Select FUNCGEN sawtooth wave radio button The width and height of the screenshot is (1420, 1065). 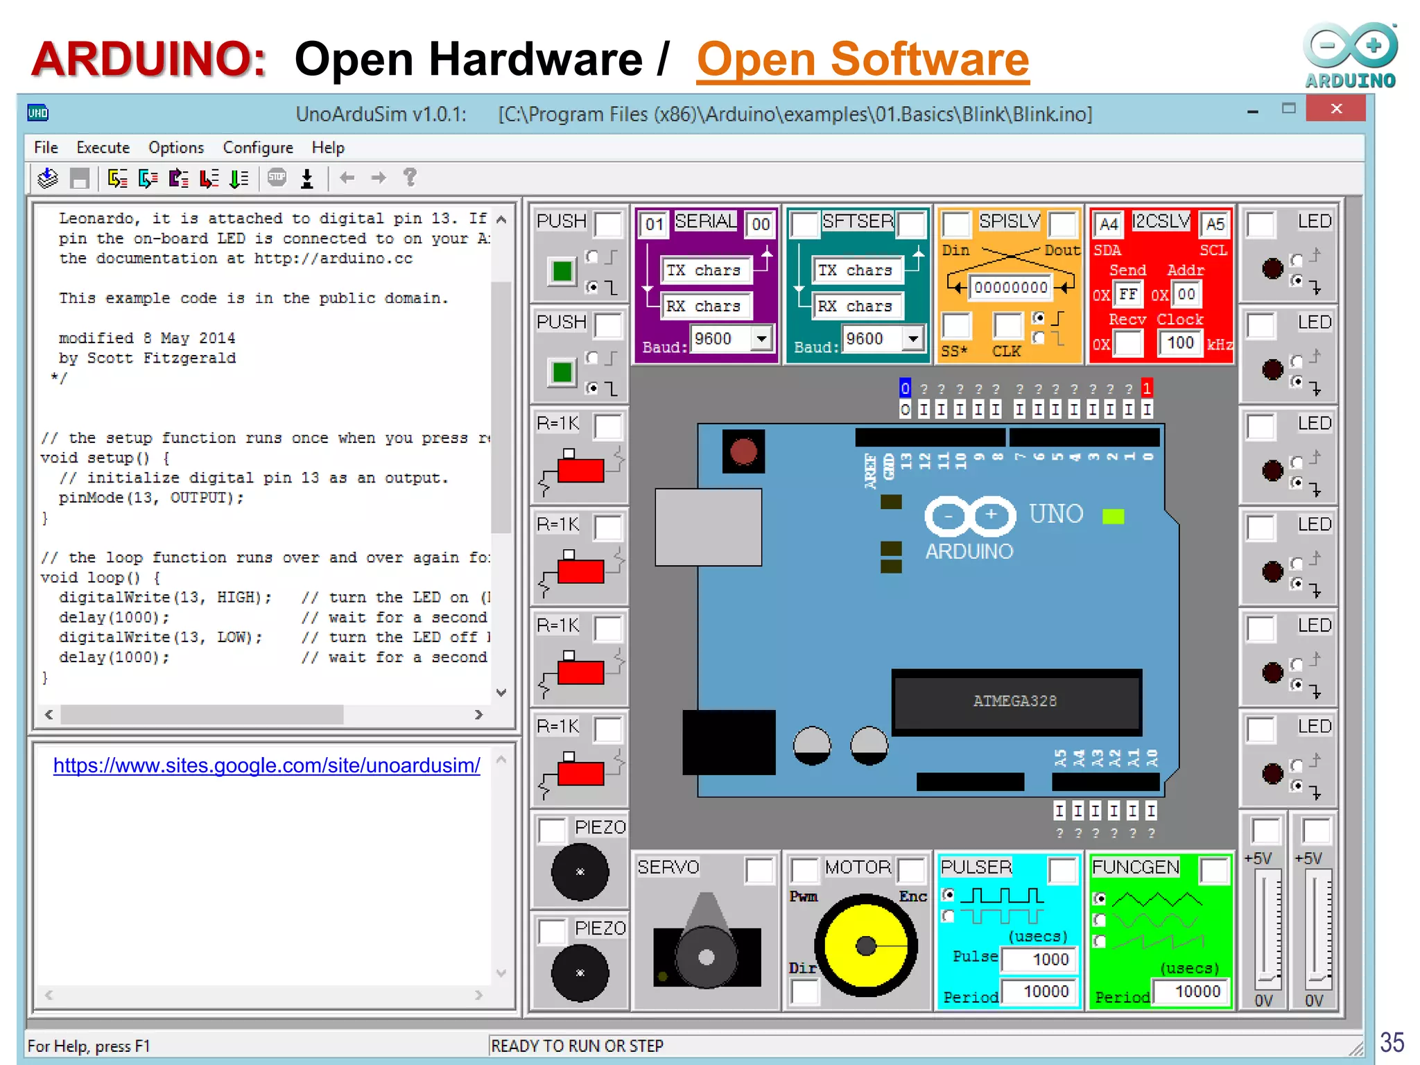coord(1098,942)
